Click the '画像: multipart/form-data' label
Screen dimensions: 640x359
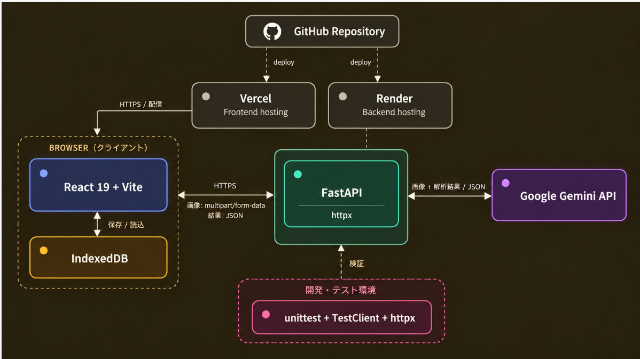[226, 205]
